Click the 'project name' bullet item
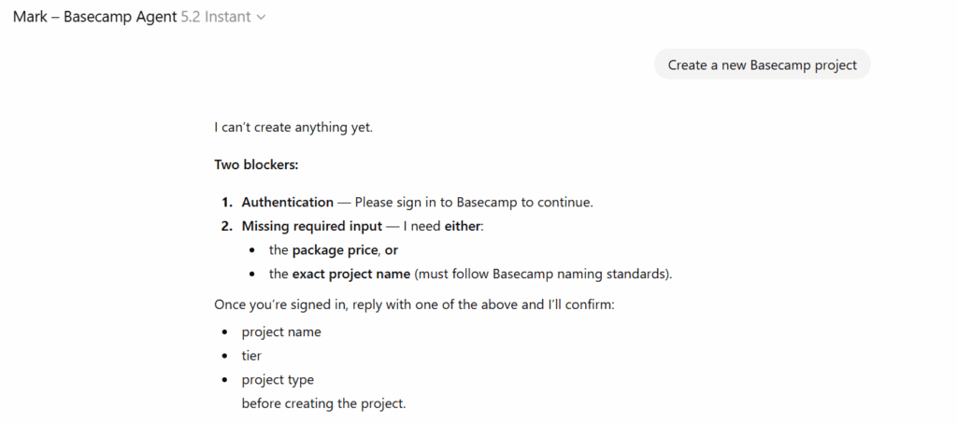The height and width of the screenshot is (423, 957). [x=280, y=332]
